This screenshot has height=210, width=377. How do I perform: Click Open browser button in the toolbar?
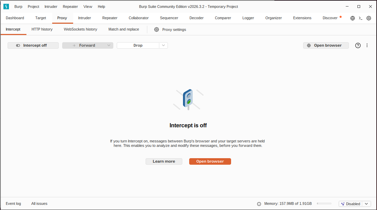326,45
